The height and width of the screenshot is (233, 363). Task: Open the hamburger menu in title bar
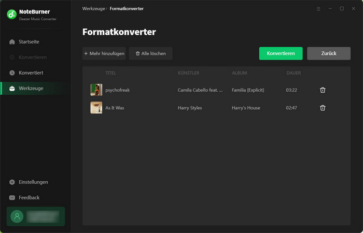pyautogui.click(x=318, y=9)
